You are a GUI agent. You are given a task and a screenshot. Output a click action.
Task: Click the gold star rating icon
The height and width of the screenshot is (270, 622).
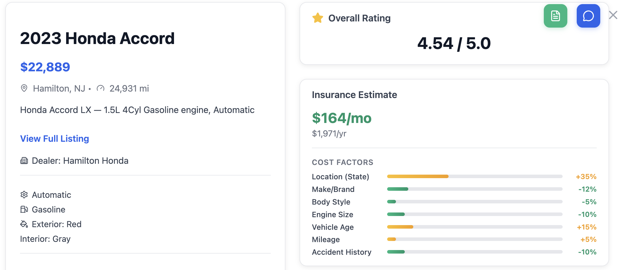(x=318, y=18)
